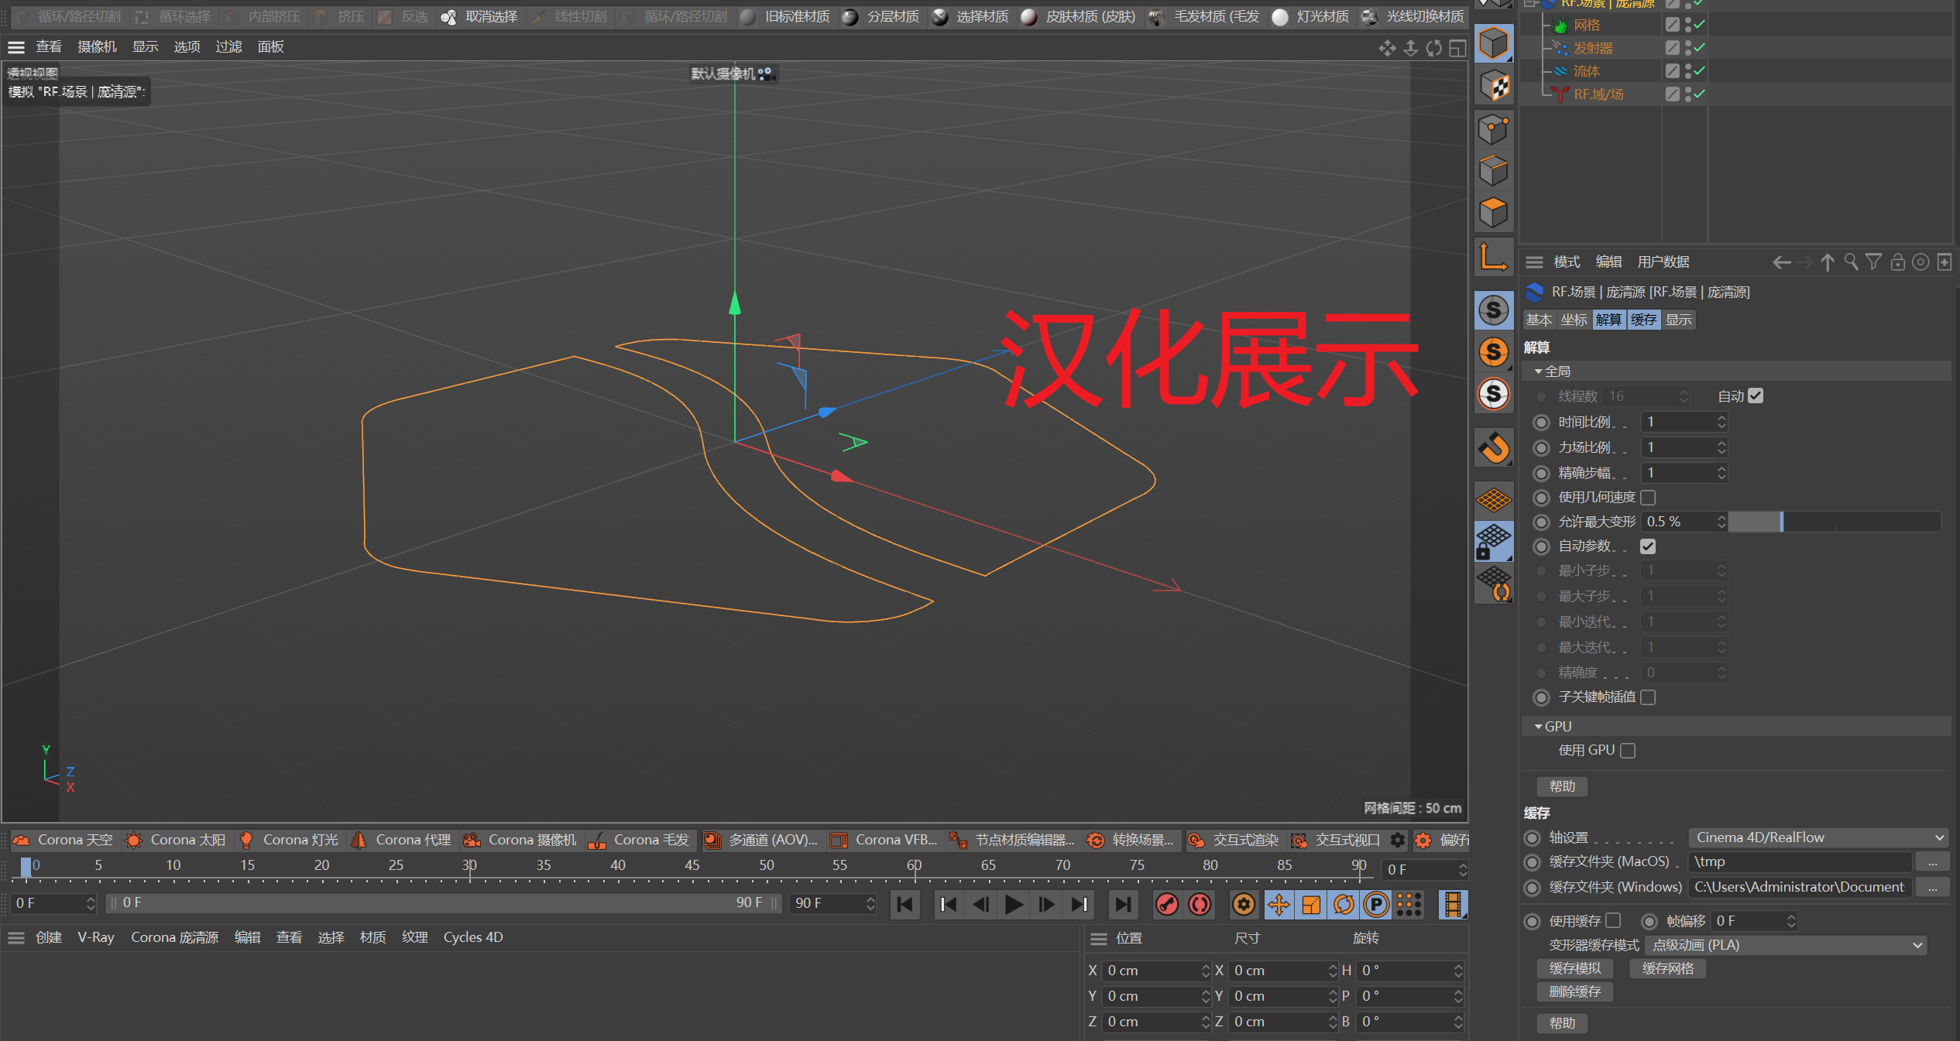
Task: Click the 删除缓存 button
Action: click(1574, 991)
